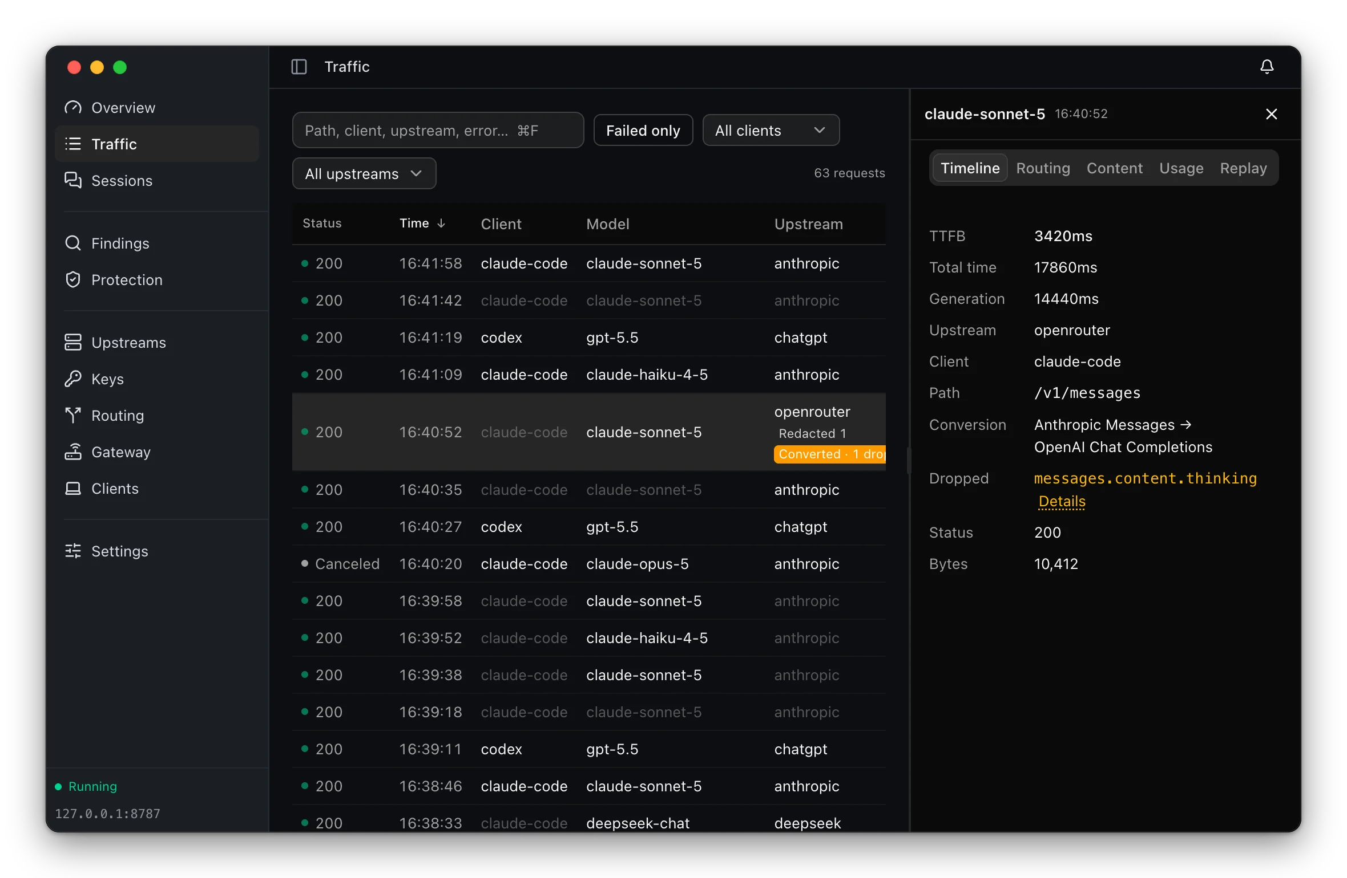
Task: Click the Routing split-arrow icon
Action: coord(73,416)
